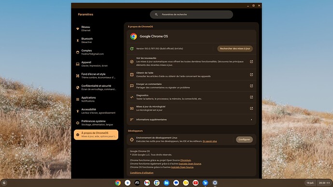Screen dimensions: 333x187
Task: Open the clock status tray
Action: coord(324,183)
